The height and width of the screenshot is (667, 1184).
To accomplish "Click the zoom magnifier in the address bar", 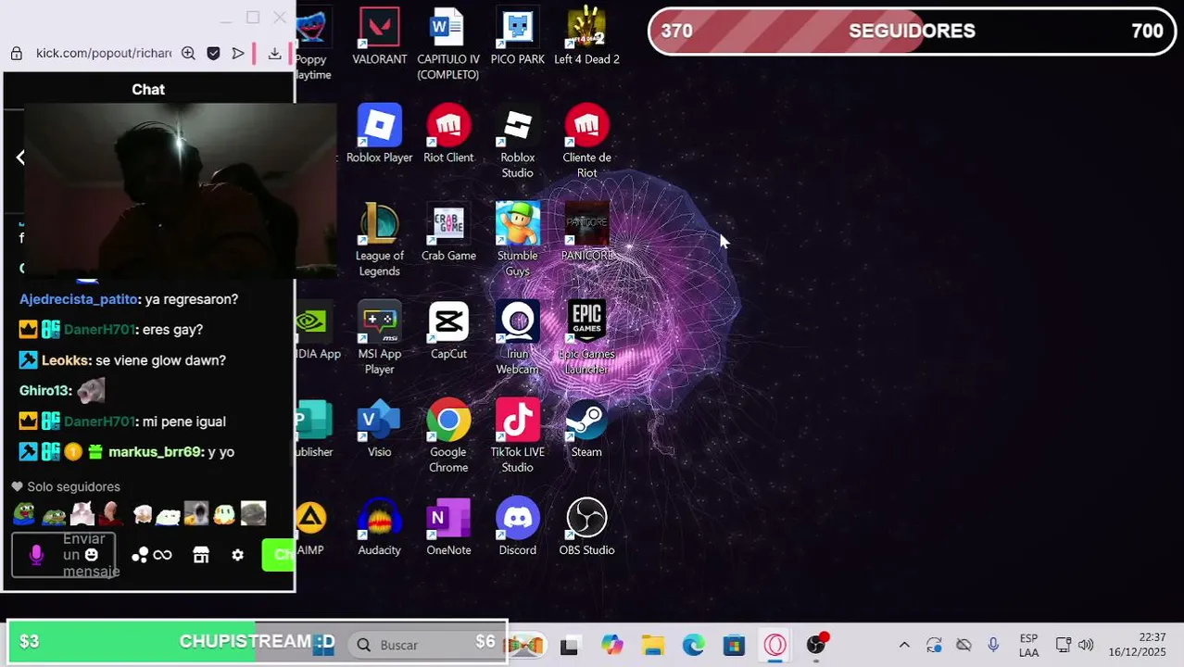I will (188, 54).
